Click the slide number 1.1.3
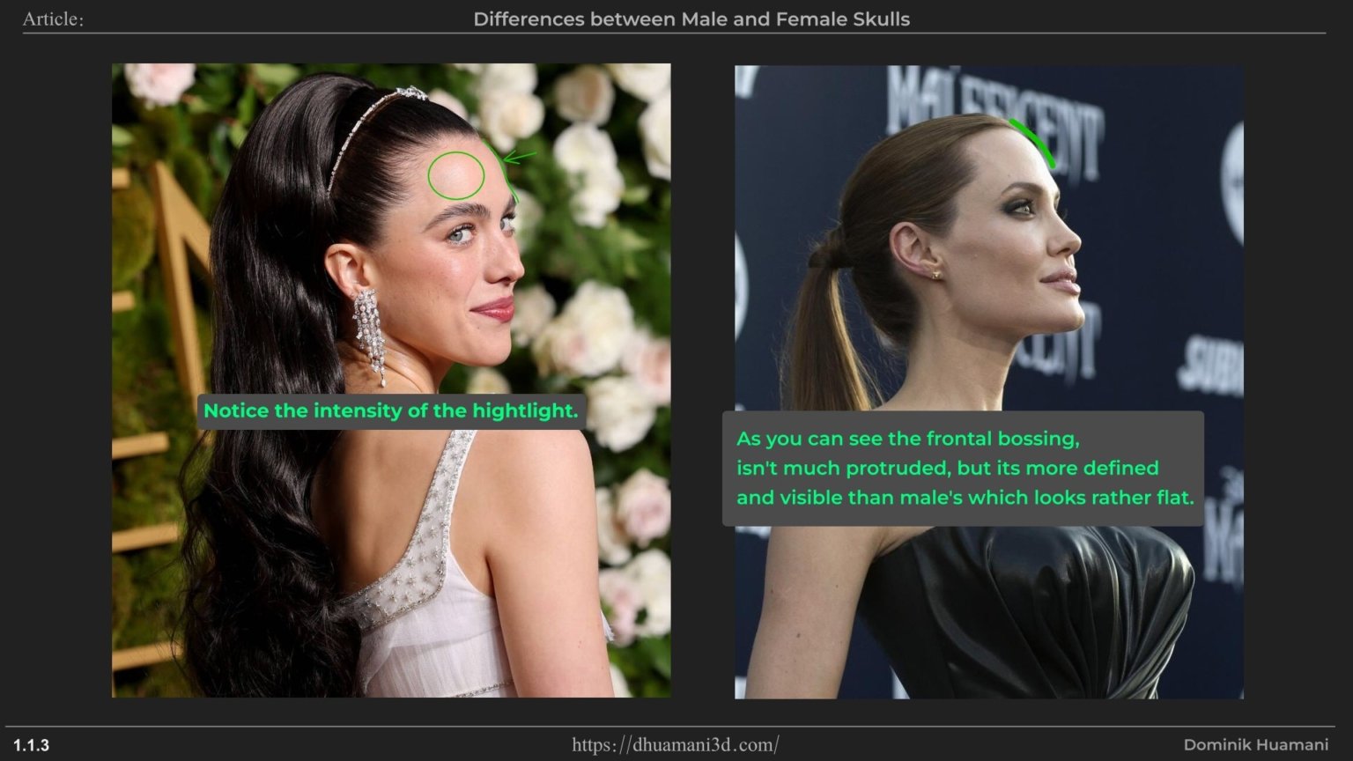The width and height of the screenshot is (1353, 761). pos(32,746)
